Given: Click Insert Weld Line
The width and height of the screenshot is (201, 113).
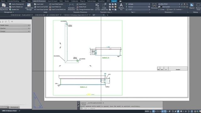Looking at the screenshot, I should (55, 7).
